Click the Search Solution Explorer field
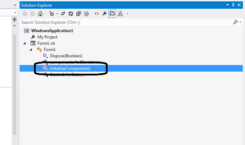The image size is (245, 145). [126, 22]
